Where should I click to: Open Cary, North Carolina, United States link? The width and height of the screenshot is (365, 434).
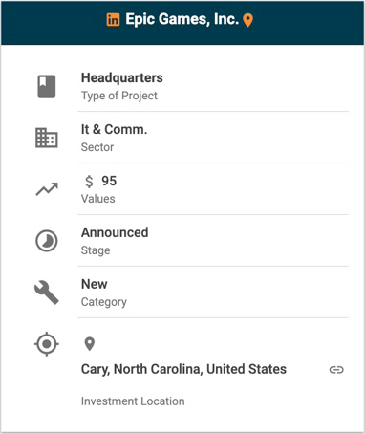(183, 369)
